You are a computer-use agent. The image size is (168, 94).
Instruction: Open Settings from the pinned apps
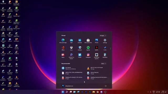point(105,41)
